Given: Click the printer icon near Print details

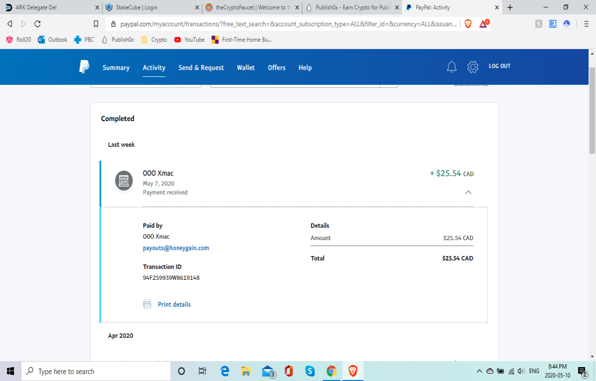Looking at the screenshot, I should pos(147,304).
